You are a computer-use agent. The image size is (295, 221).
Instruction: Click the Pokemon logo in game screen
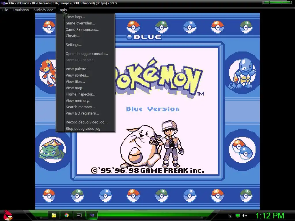(159, 77)
